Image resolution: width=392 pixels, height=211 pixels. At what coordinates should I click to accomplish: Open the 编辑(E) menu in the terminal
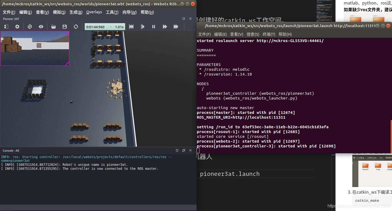[220, 34]
